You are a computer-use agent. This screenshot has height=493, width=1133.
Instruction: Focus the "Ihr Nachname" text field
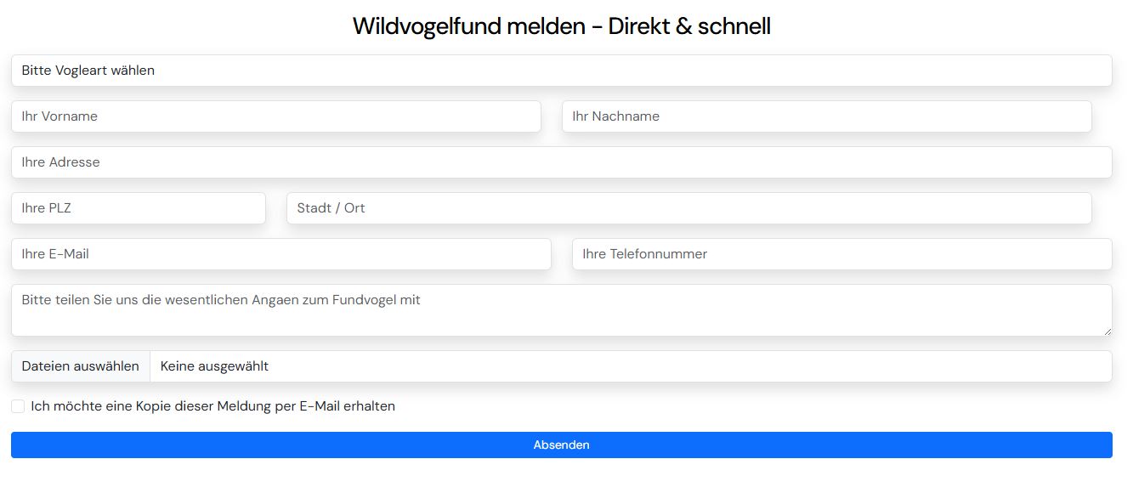pos(826,116)
